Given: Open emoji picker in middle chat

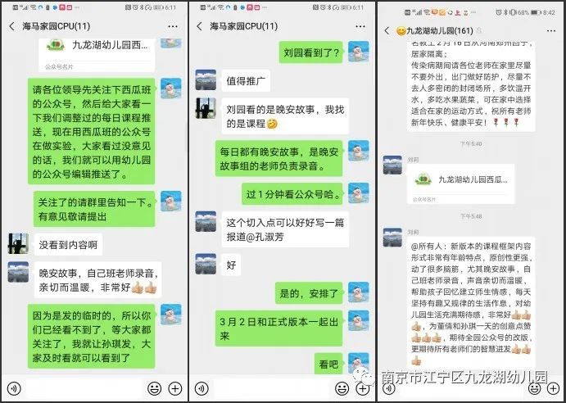Looking at the screenshot, I should click(342, 388).
